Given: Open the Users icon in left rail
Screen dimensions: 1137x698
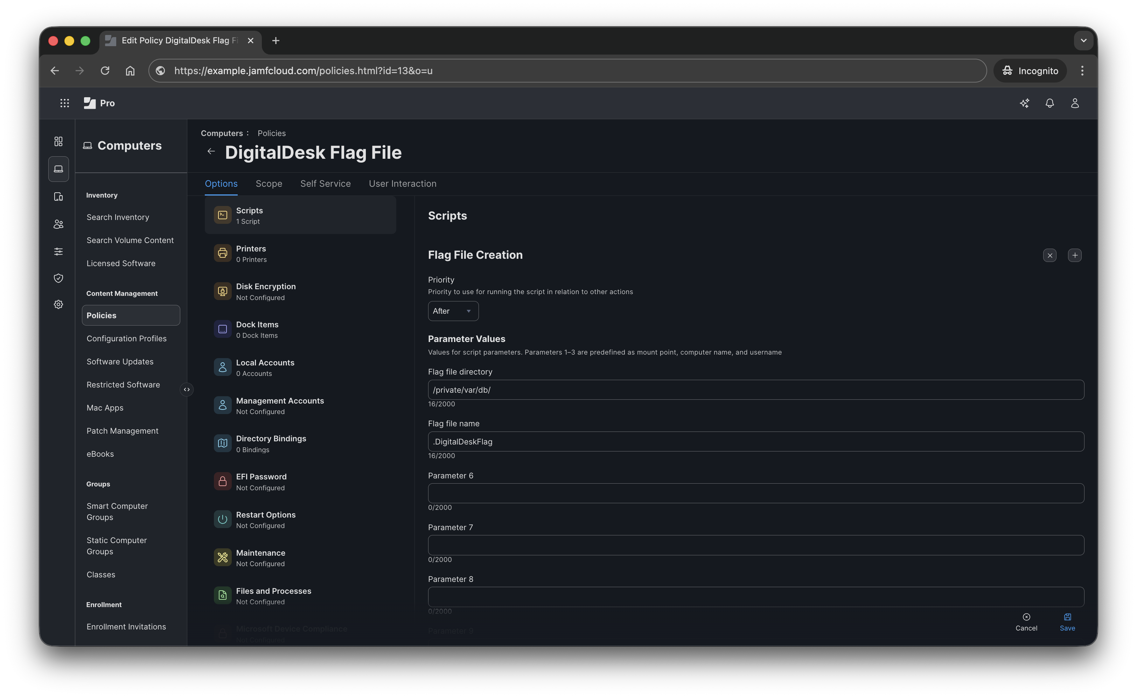Looking at the screenshot, I should tap(58, 224).
